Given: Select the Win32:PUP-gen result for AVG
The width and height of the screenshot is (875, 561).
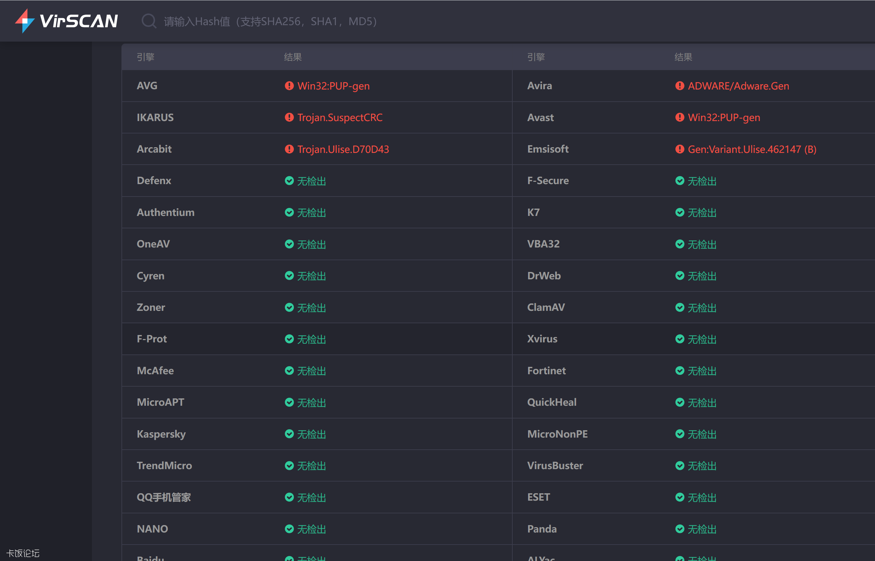Looking at the screenshot, I should click(x=333, y=86).
